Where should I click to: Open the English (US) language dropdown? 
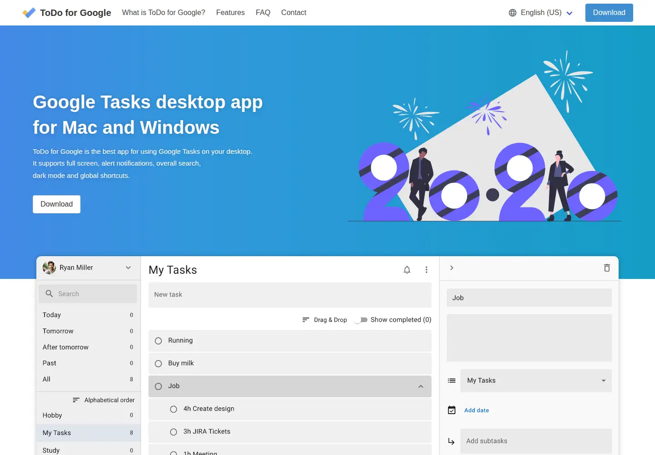pyautogui.click(x=541, y=13)
